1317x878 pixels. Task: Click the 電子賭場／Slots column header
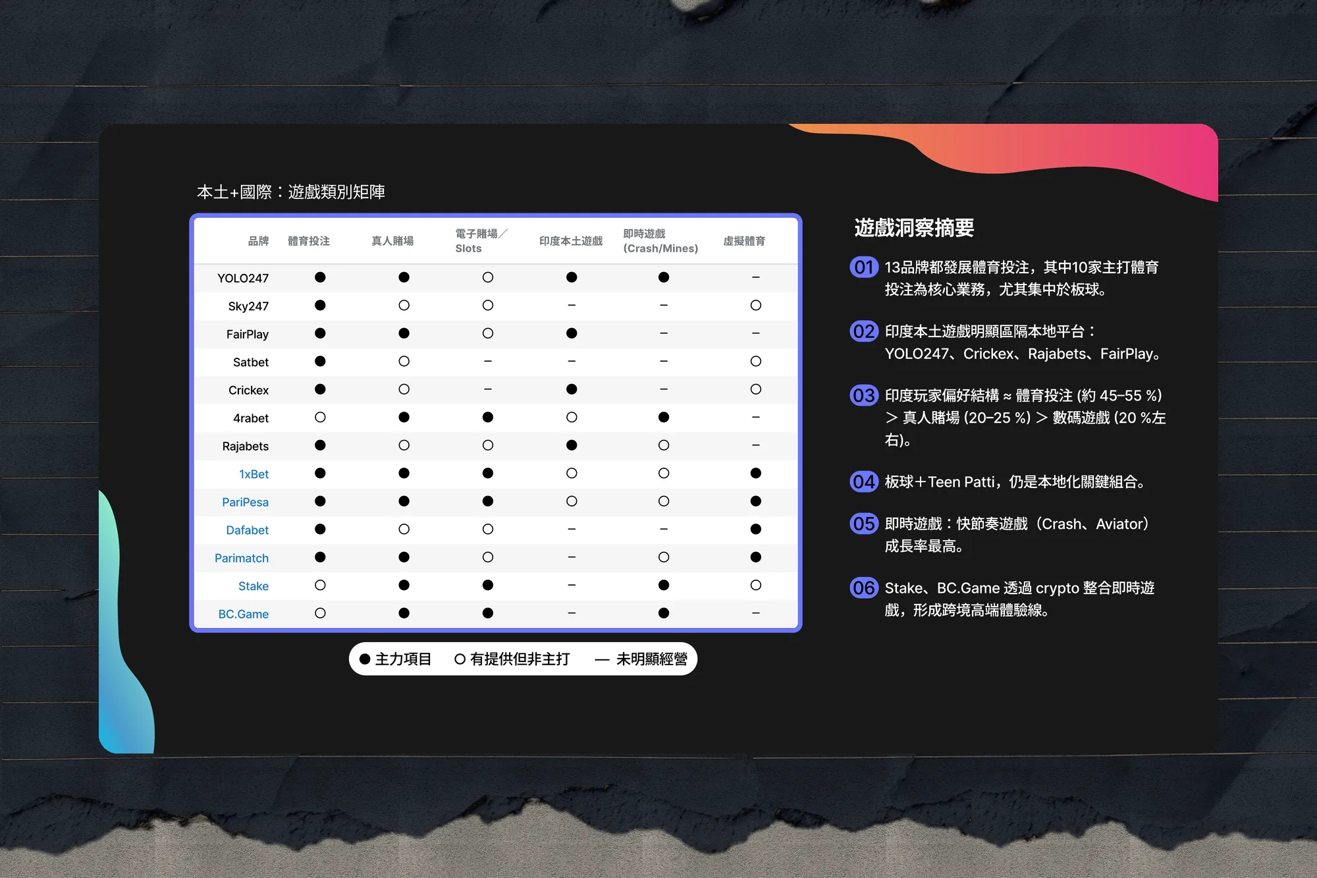(x=481, y=241)
